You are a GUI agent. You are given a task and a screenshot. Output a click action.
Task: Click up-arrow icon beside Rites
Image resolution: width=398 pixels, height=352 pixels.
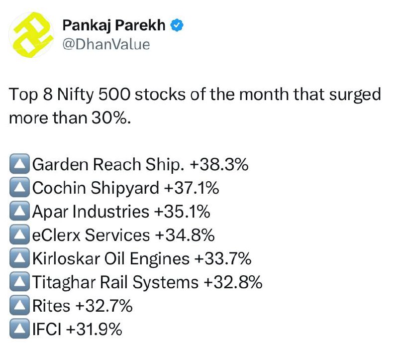(19, 305)
